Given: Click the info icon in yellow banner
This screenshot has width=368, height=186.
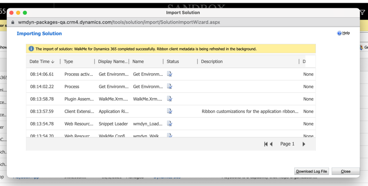Looking at the screenshot, I should point(31,49).
